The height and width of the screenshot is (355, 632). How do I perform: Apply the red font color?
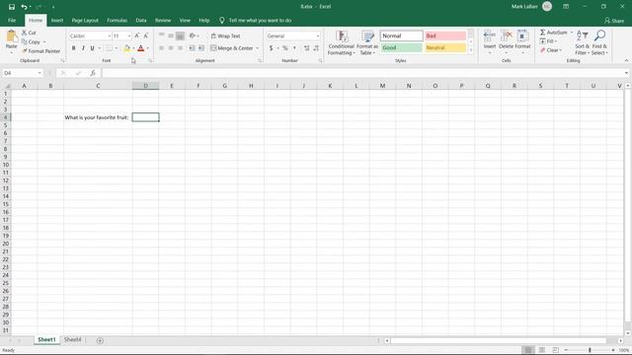pos(140,48)
